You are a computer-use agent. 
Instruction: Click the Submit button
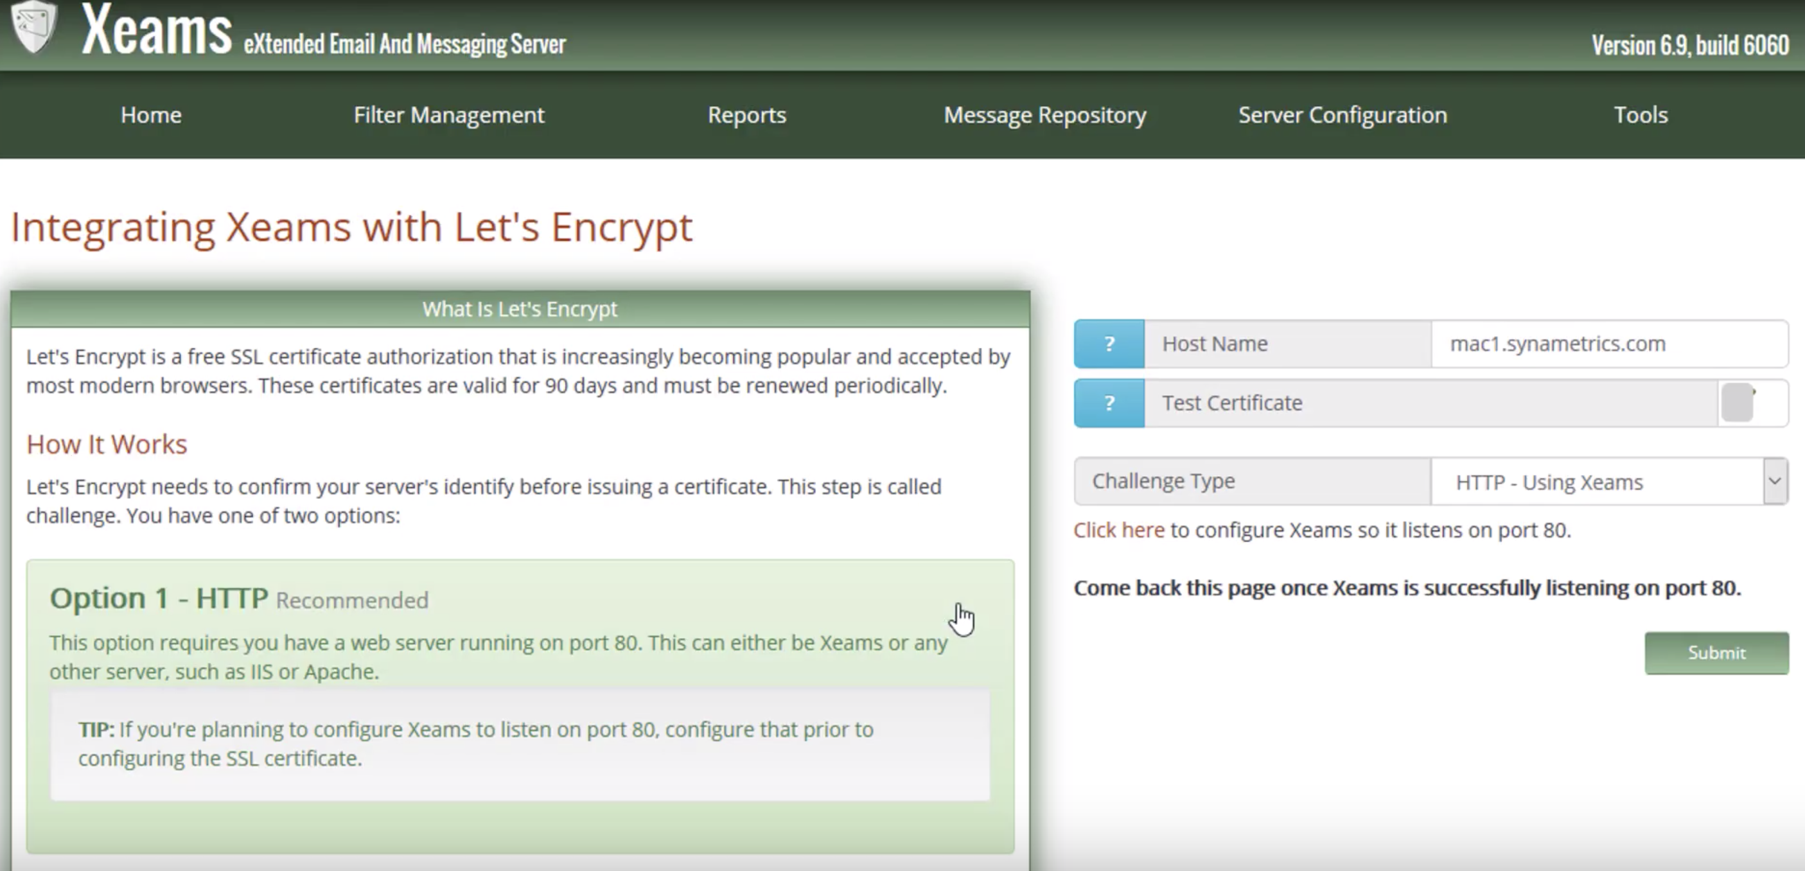1717,653
